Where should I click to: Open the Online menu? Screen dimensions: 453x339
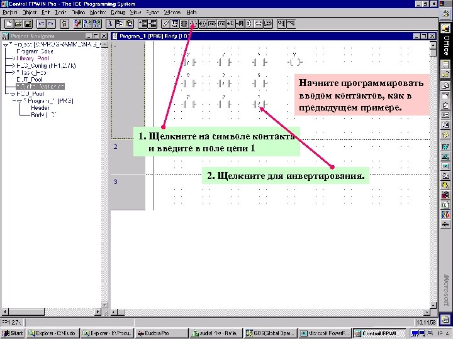pos(78,13)
